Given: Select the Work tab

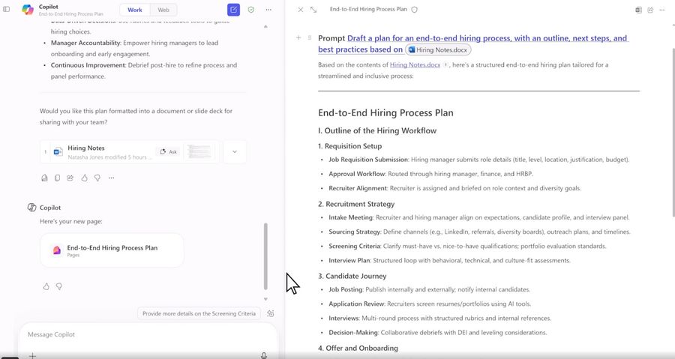Looking at the screenshot, I should point(135,10).
